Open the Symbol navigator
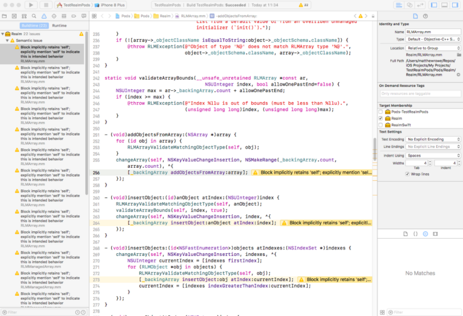This screenshot has width=463, height=316. [x=24, y=16]
